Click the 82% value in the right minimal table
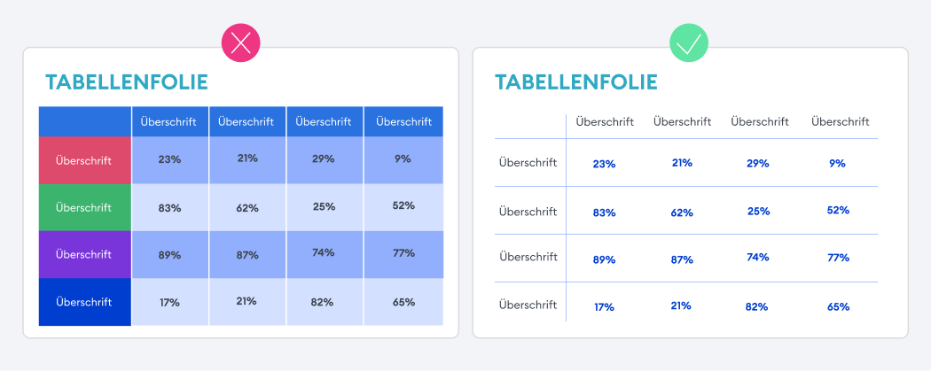 click(x=760, y=306)
